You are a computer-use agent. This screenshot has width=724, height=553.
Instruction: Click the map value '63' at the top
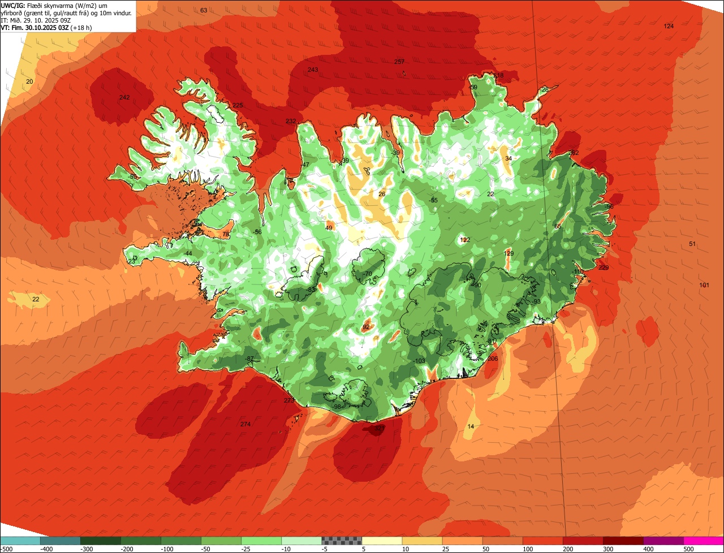click(x=204, y=10)
